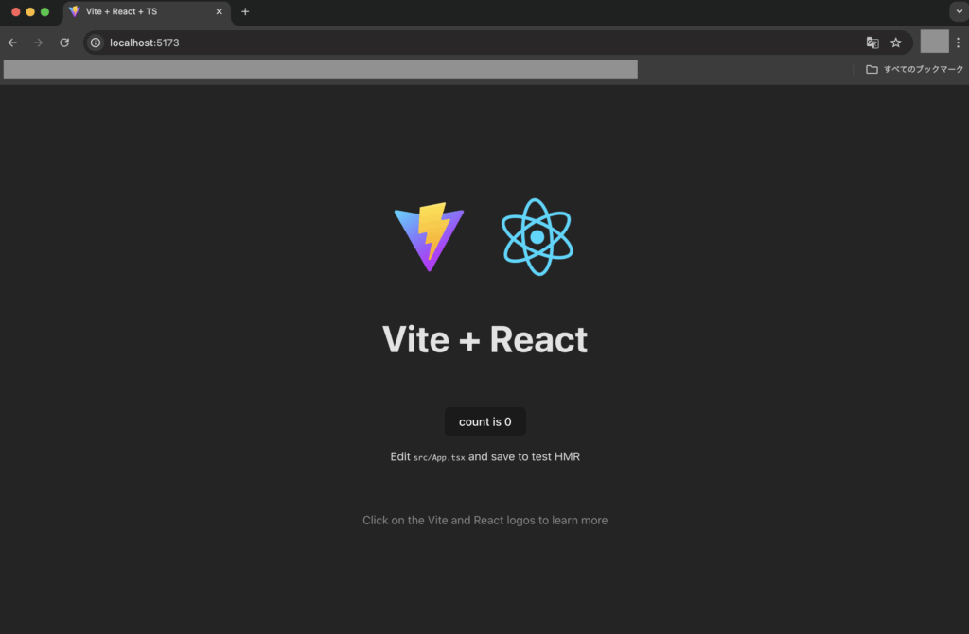Close the Vite + React + TS tab
969x634 pixels.
(220, 11)
